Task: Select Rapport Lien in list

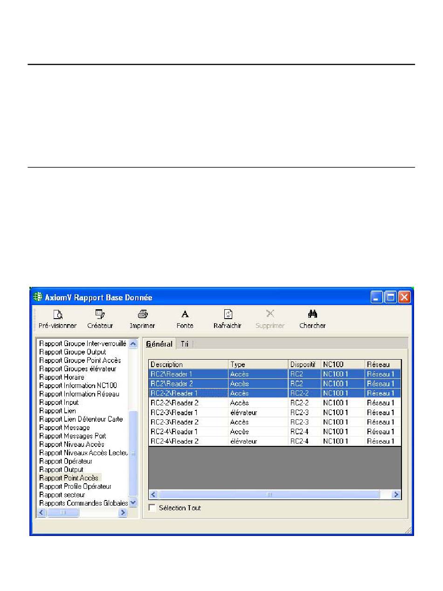Action: click(x=58, y=411)
